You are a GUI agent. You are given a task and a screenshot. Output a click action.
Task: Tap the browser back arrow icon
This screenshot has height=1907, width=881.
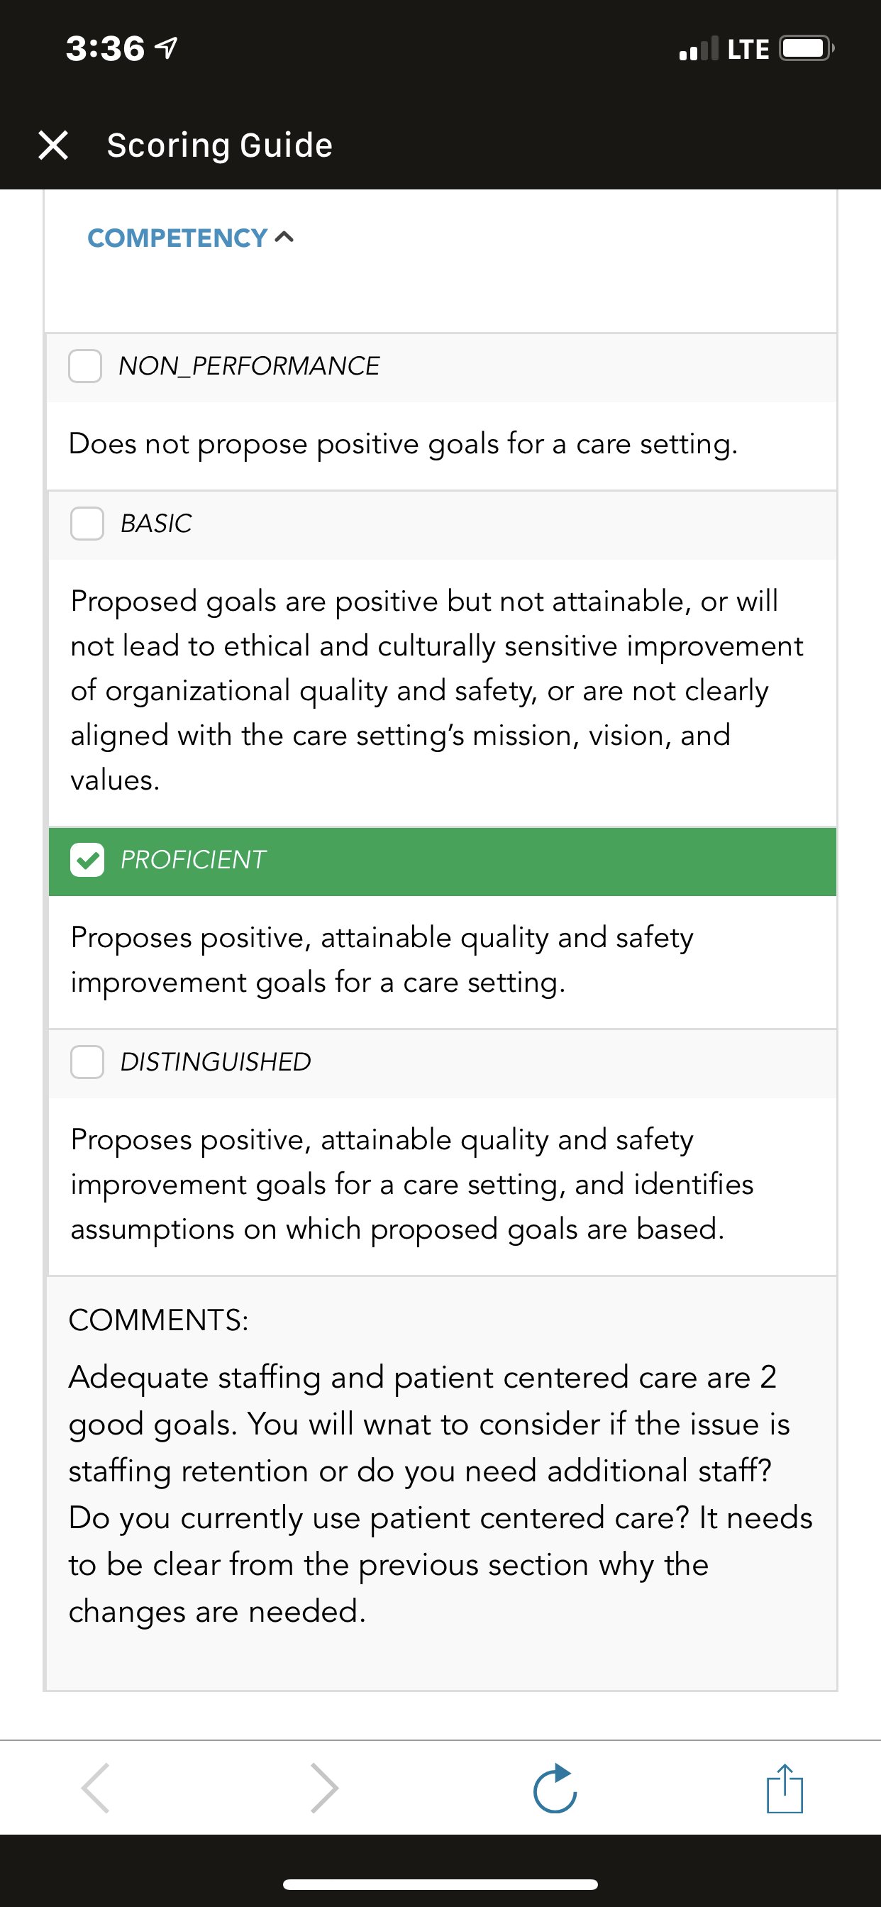pyautogui.click(x=96, y=1788)
